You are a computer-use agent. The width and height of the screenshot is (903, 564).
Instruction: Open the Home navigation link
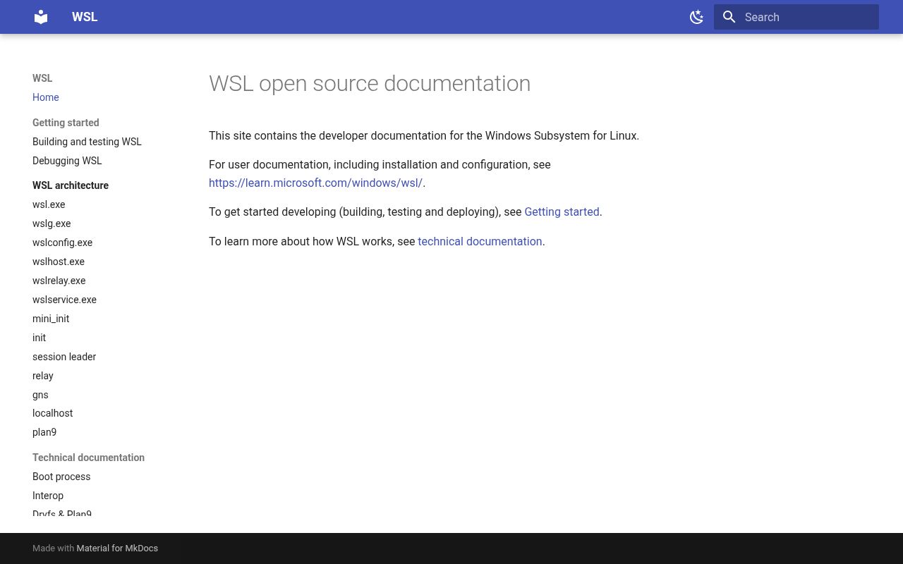[46, 97]
